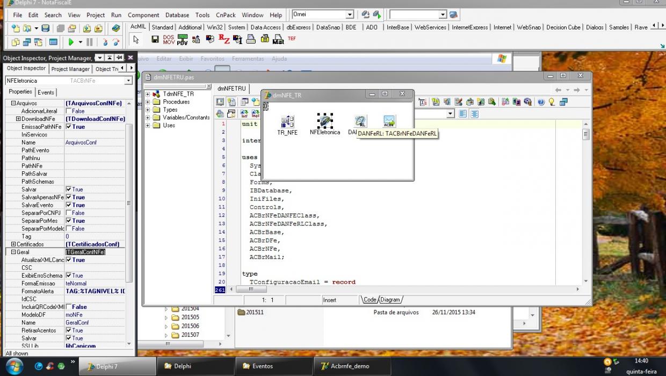Select the TR_NFE component on datamodule
Screen dimensions: 666x376
tap(287, 125)
